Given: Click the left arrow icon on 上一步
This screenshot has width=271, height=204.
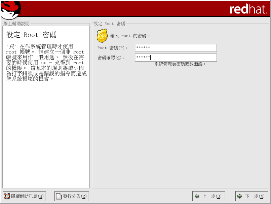Looking at the screenshot, I should 197,196.
